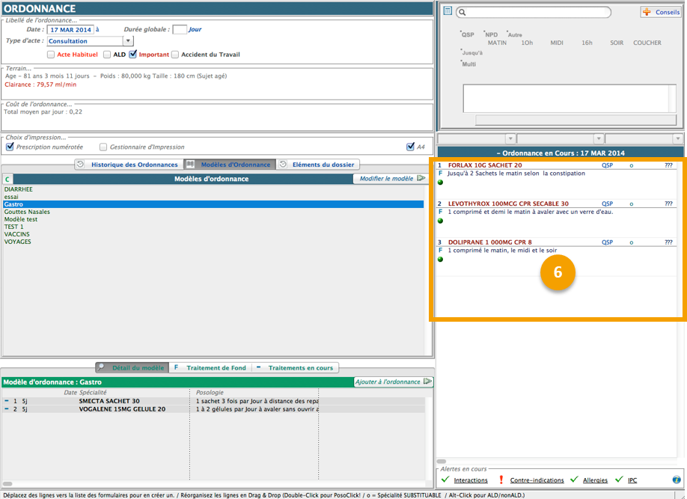This screenshot has width=687, height=499.
Task: Click the Ajouter à l'ordonnance button
Action: tap(393, 382)
